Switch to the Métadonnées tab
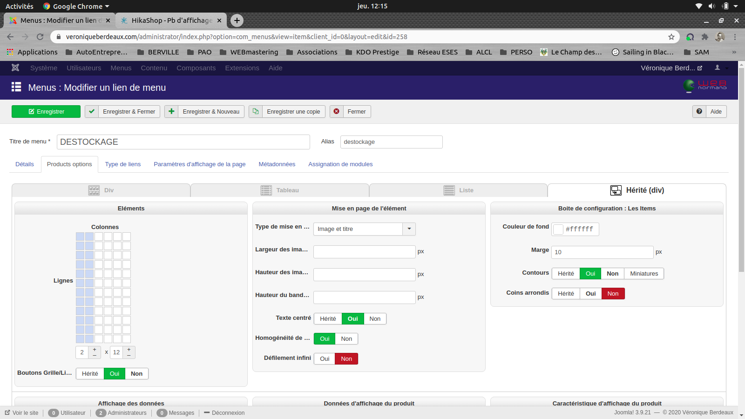 [277, 164]
